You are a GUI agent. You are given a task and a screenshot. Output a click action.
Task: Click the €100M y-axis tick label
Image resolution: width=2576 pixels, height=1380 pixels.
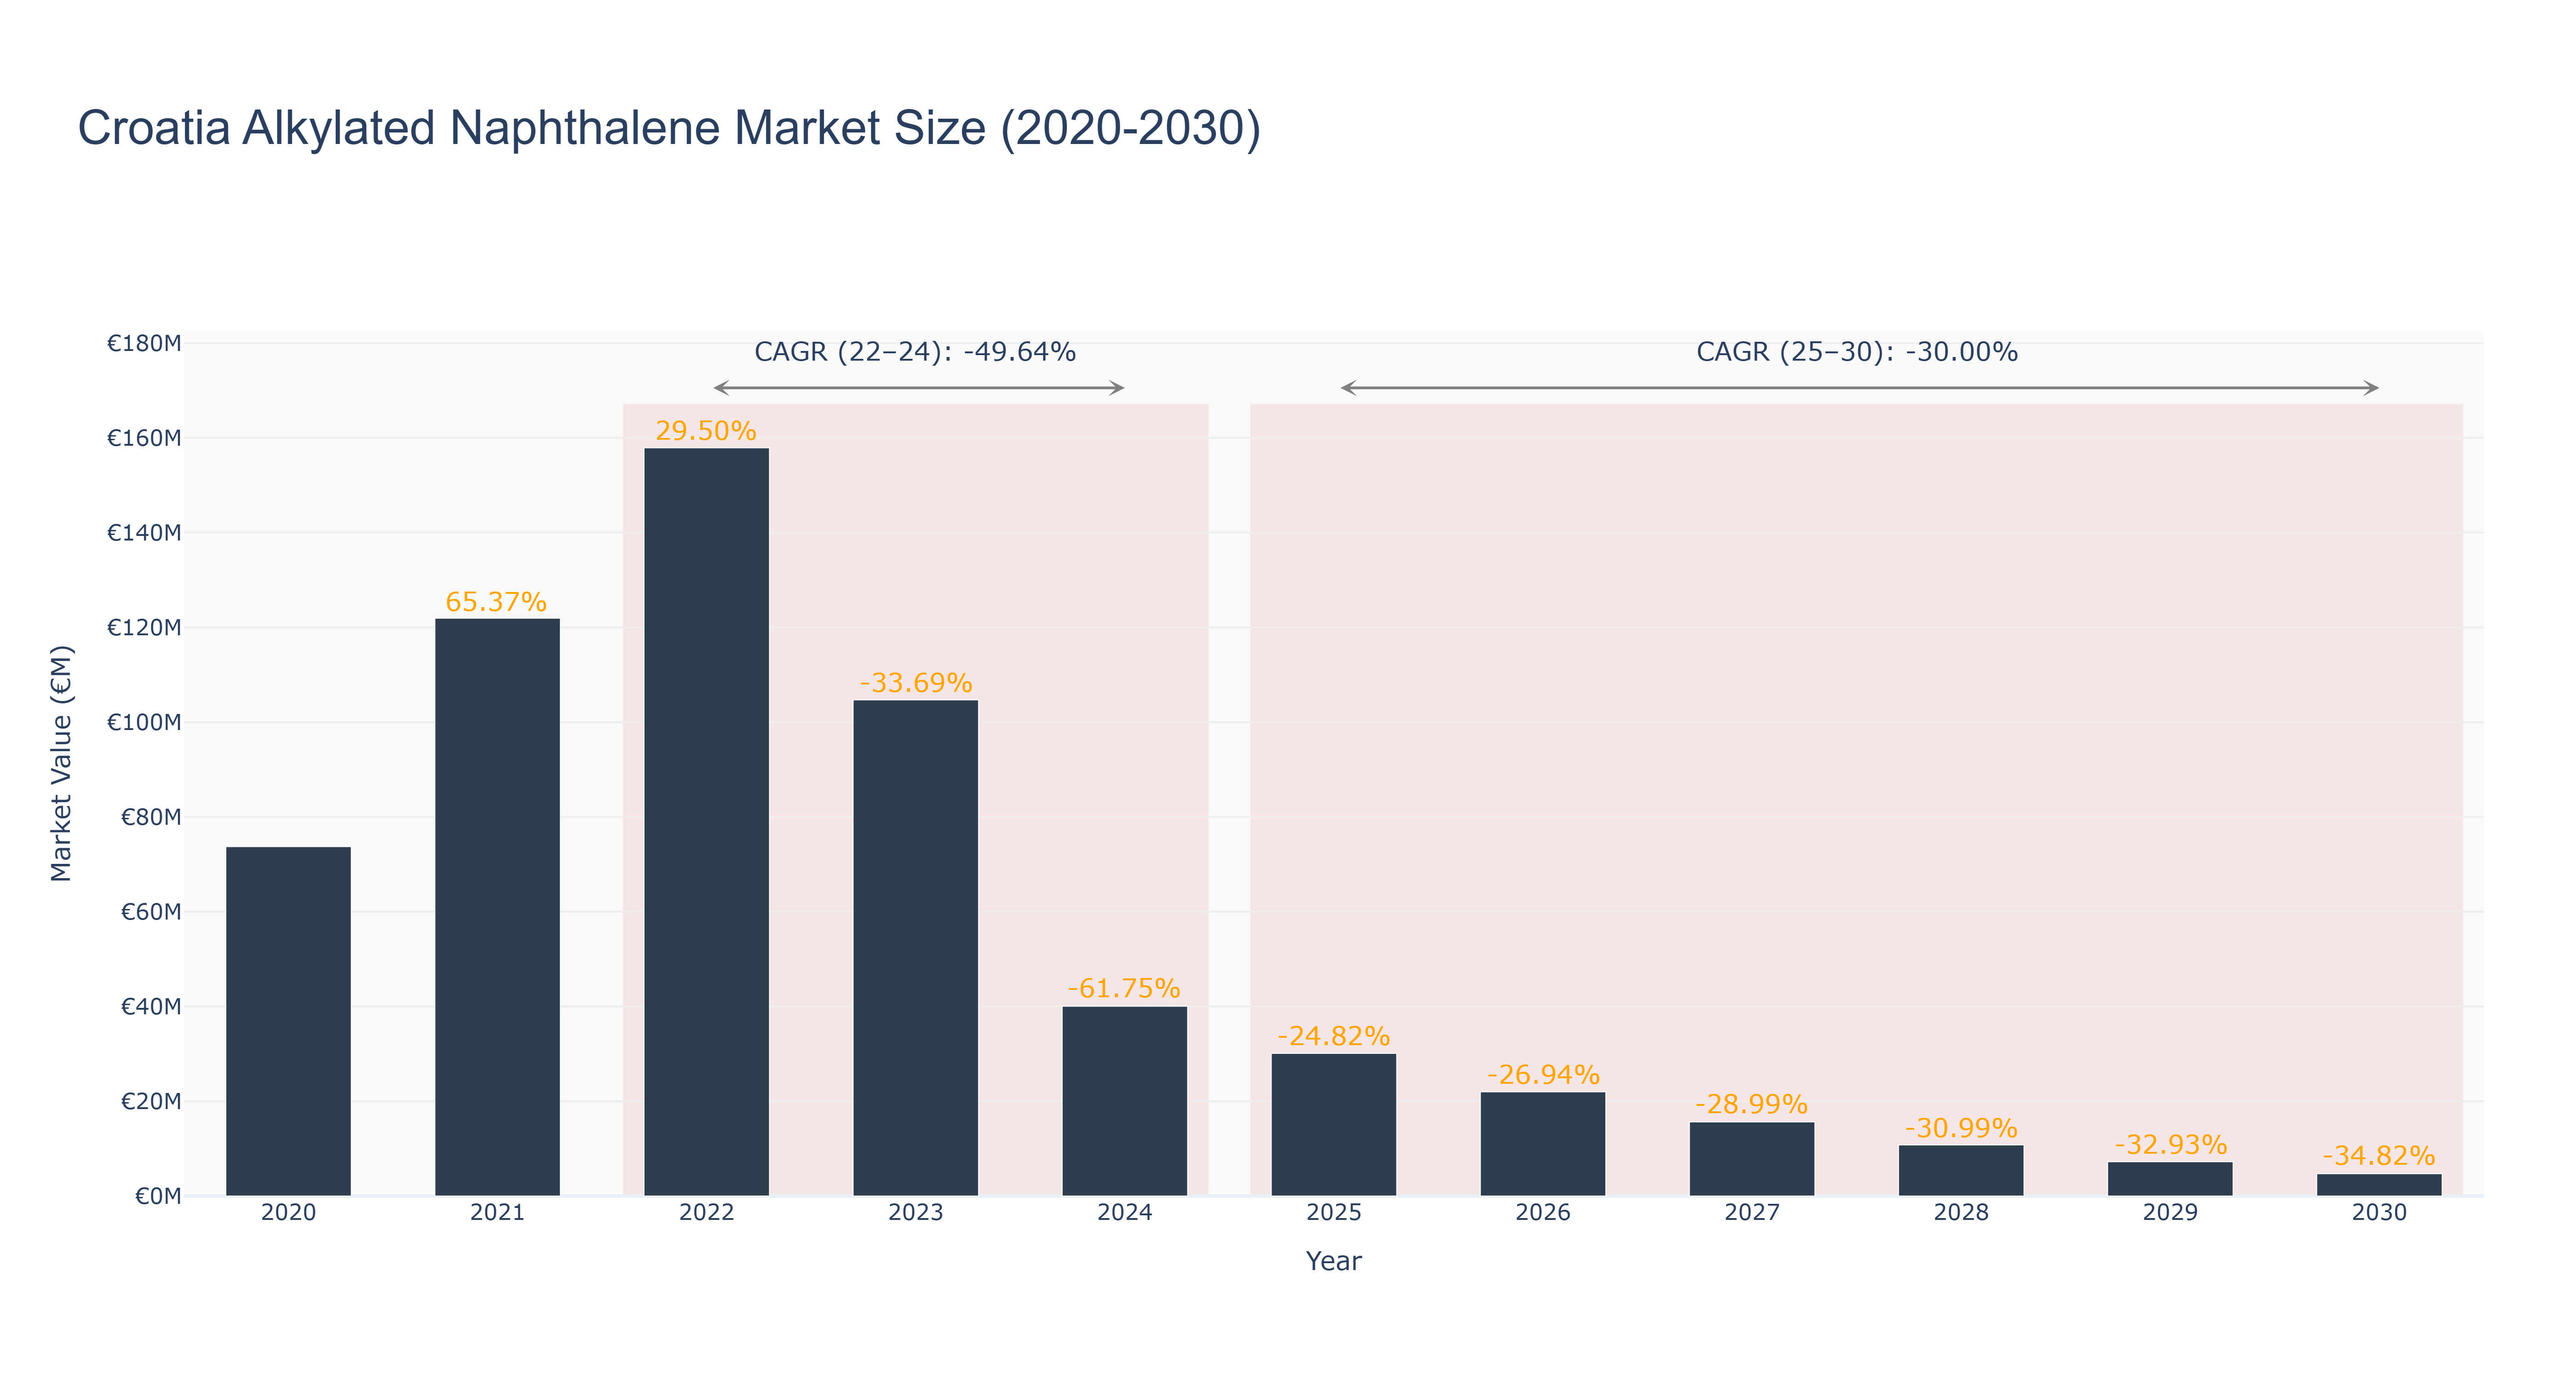(x=144, y=722)
